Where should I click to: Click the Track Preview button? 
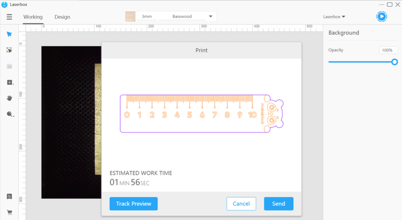coord(134,204)
